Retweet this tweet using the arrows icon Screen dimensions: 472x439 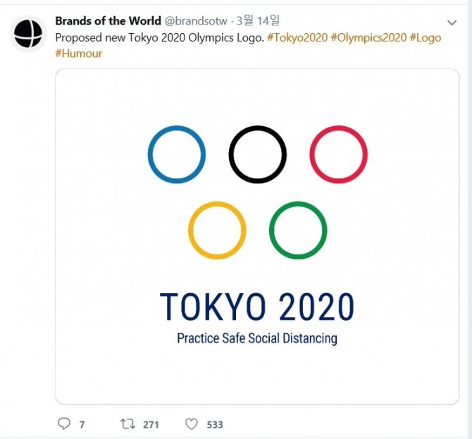pyautogui.click(x=128, y=423)
